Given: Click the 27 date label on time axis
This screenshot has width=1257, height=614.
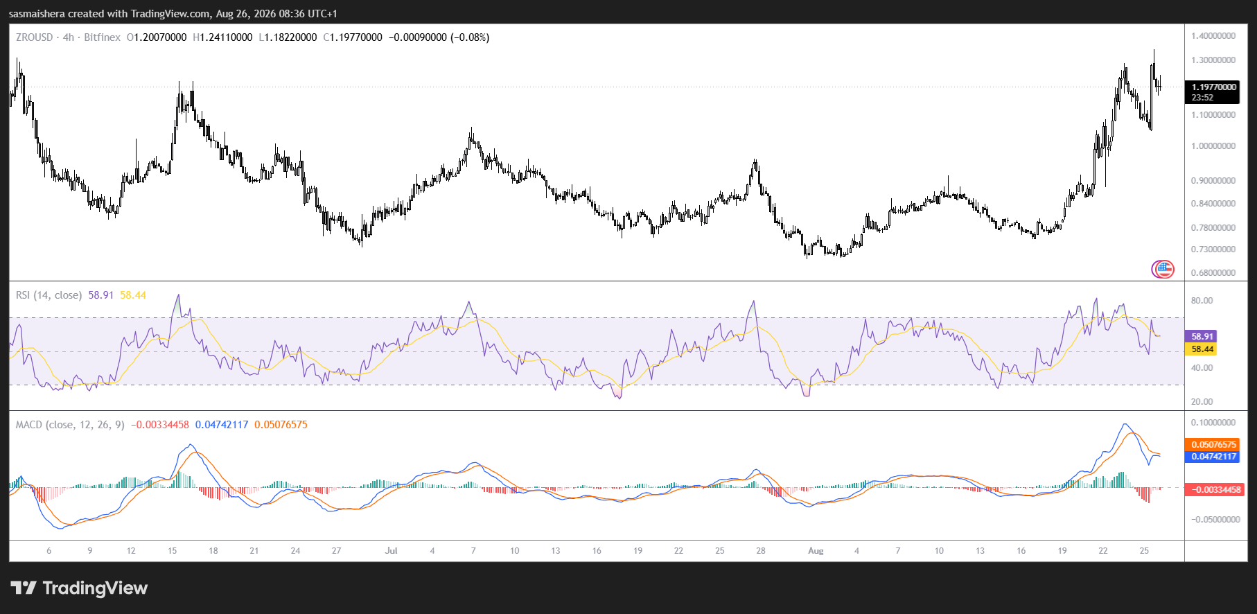Looking at the screenshot, I should (336, 551).
